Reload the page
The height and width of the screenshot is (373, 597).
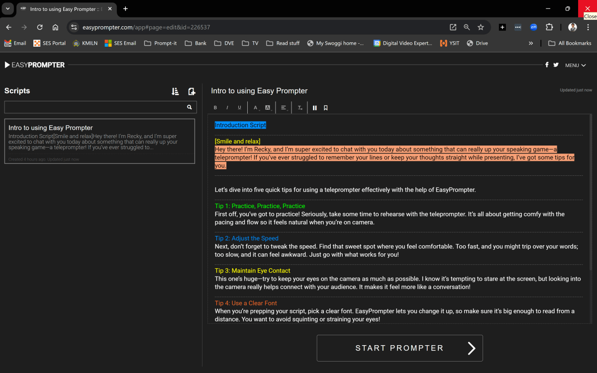point(40,27)
